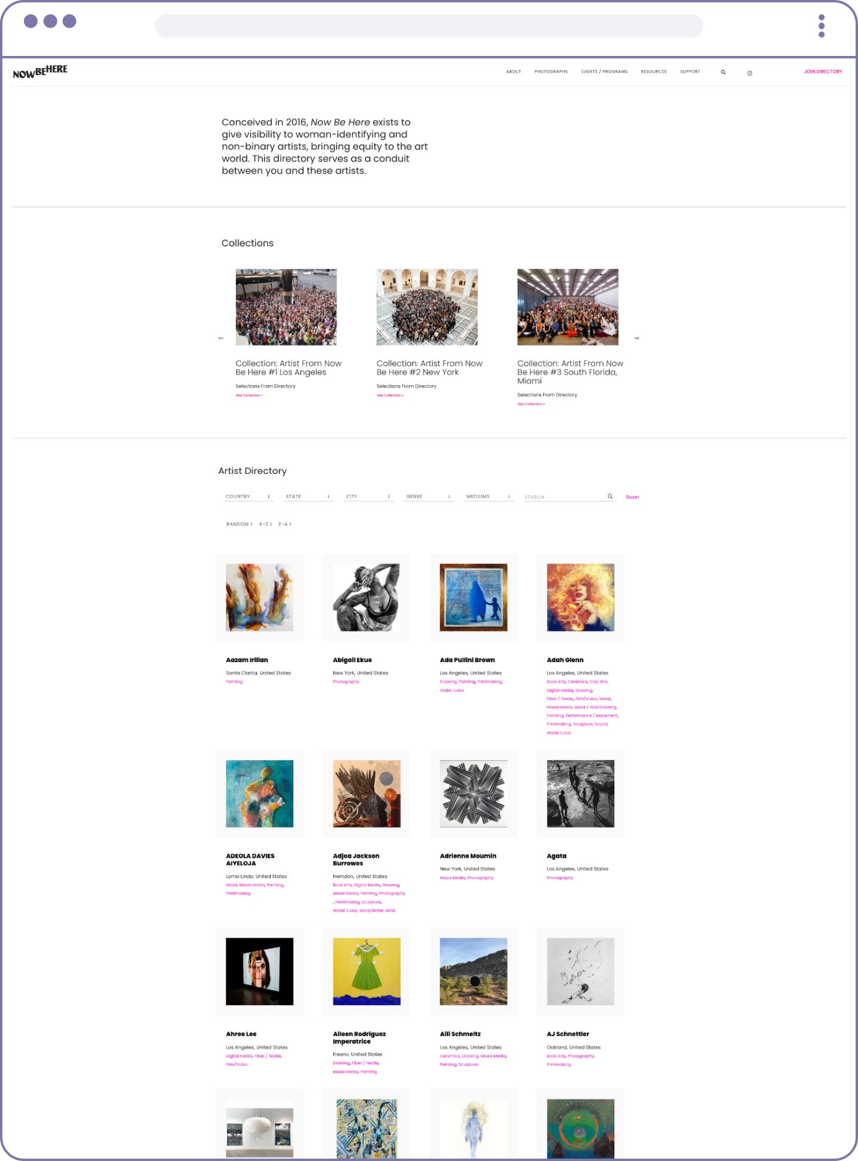The image size is (858, 1161).
Task: Sort artists by A-Z
Action: [265, 525]
